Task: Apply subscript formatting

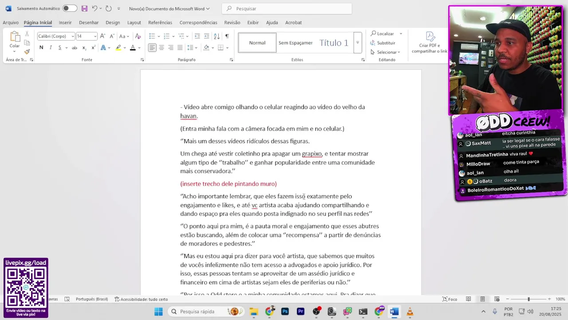Action: (x=84, y=48)
